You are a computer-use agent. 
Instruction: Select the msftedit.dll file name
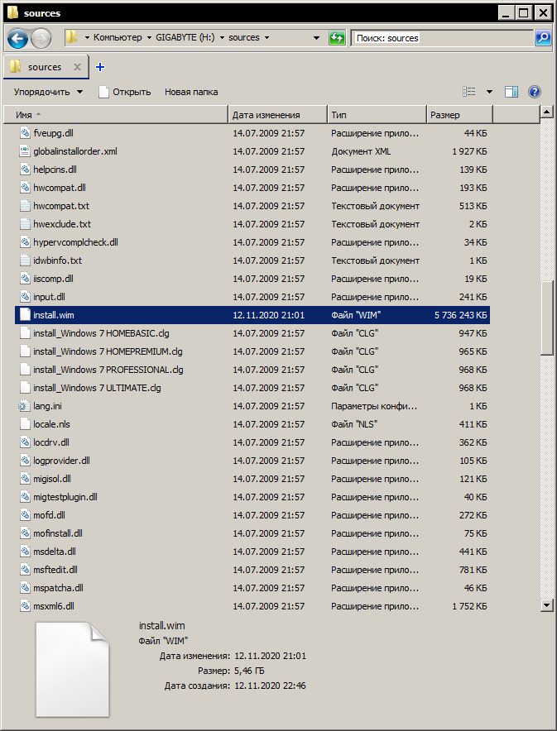point(55,570)
